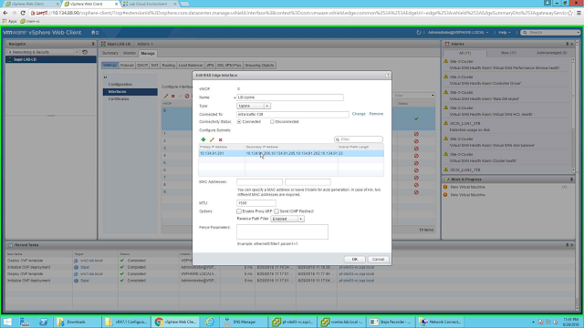
Task: Open first New Virtual Machine work item
Action: 467,187
